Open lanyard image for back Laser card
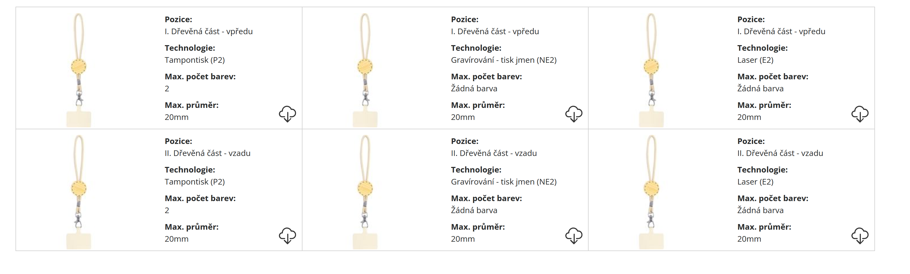 coord(651,191)
